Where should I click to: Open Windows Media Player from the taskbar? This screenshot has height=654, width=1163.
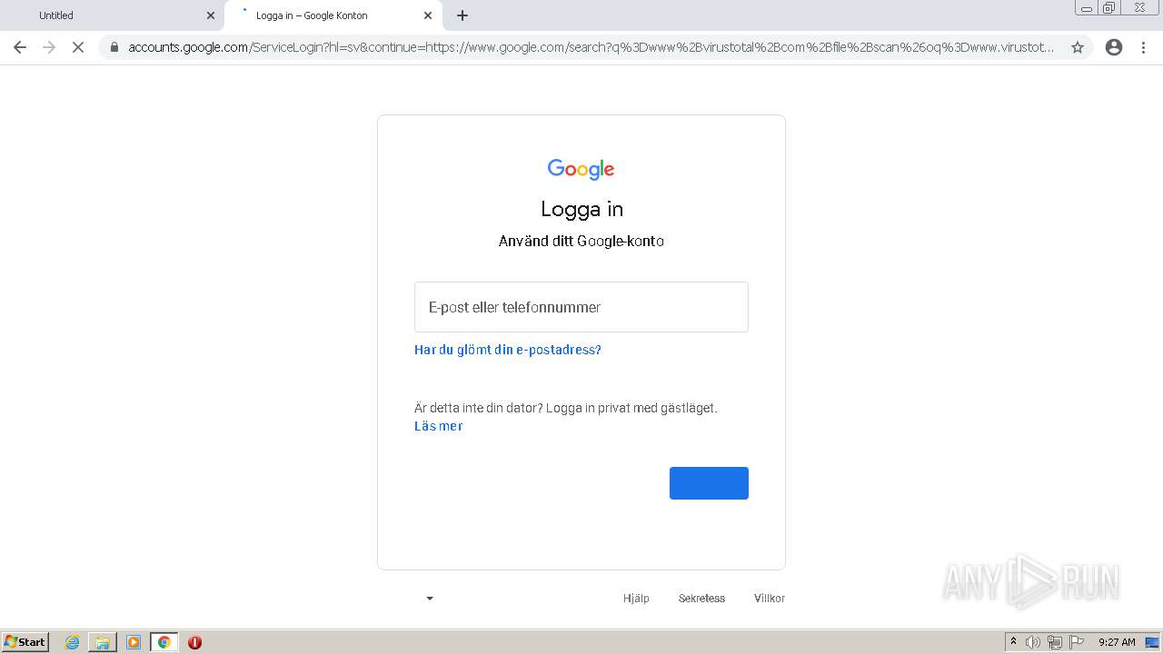point(134,642)
